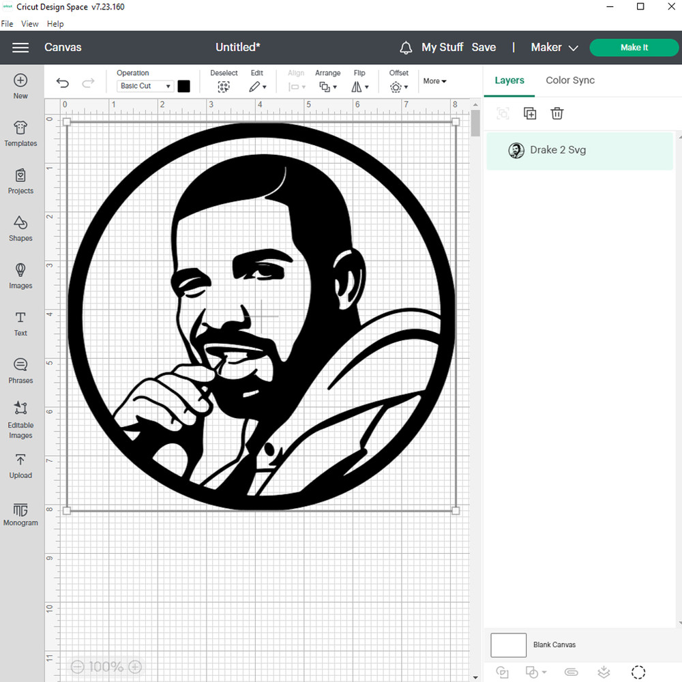Open notifications bell
The width and height of the screenshot is (682, 682).
406,48
